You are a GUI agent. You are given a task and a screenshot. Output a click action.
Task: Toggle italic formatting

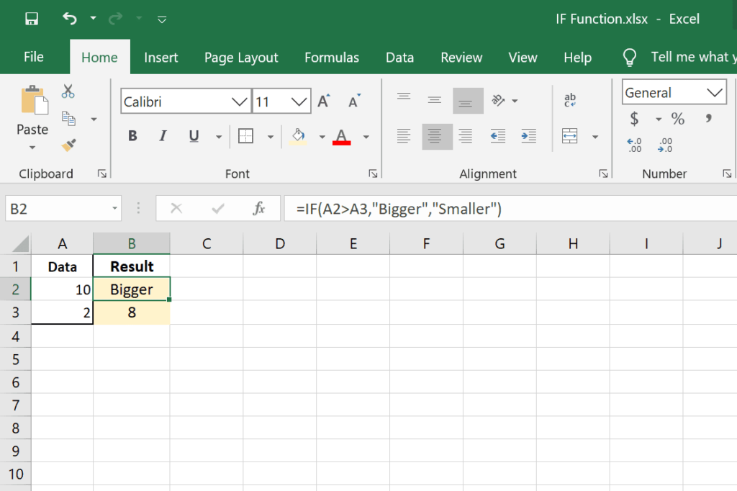click(163, 136)
